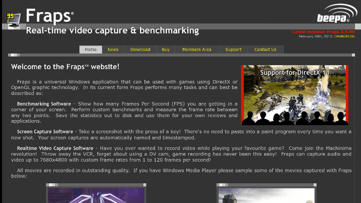The width and height of the screenshot is (361, 203).
Task: Click Latest release Fraps 3.5.99 text
Action: [x=323, y=32]
